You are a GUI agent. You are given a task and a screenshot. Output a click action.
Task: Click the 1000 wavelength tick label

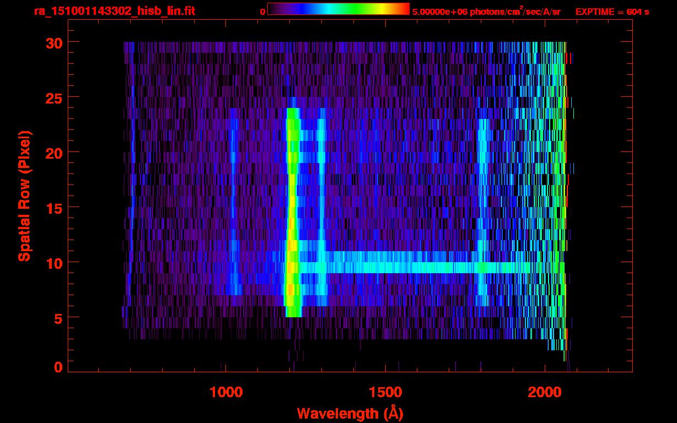click(226, 392)
